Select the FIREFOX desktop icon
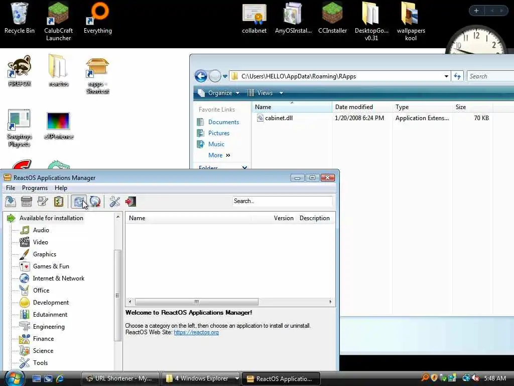This screenshot has width=514, height=386. pos(20,70)
